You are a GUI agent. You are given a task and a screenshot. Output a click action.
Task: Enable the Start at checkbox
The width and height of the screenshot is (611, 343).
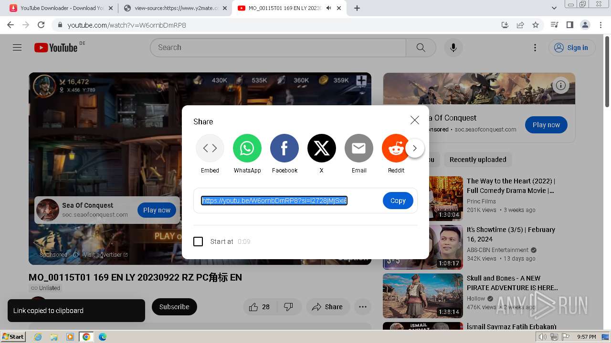pyautogui.click(x=198, y=242)
